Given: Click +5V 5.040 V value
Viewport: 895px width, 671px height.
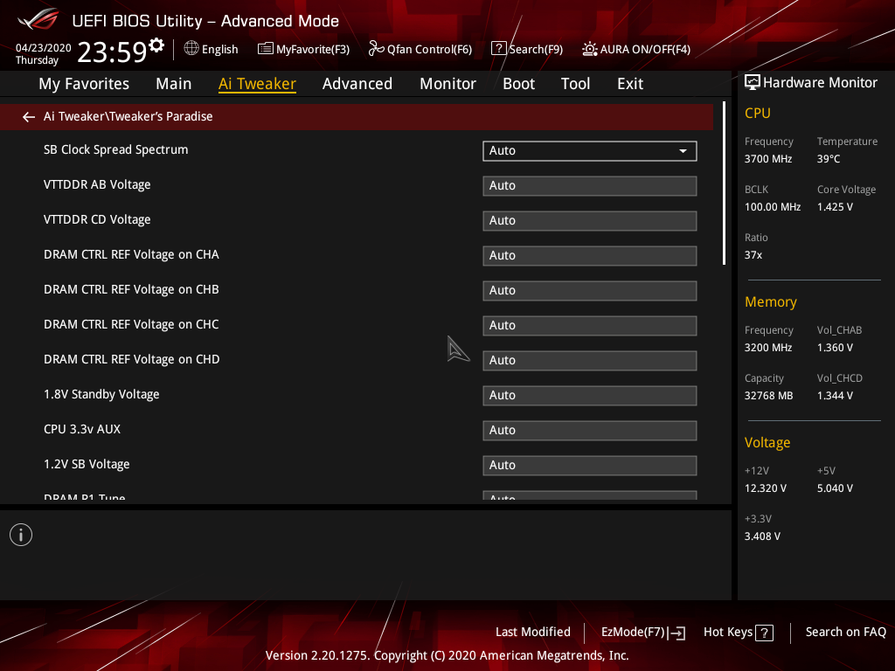Looking at the screenshot, I should (835, 488).
